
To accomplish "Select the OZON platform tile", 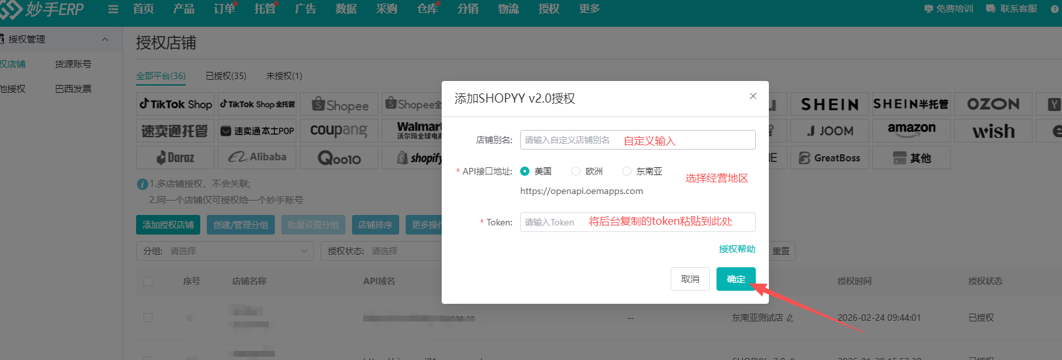I will 993,104.
